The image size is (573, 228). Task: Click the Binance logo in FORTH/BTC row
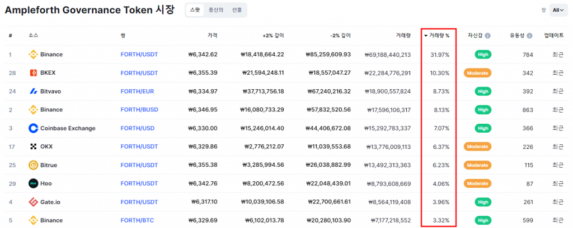[x=33, y=220]
